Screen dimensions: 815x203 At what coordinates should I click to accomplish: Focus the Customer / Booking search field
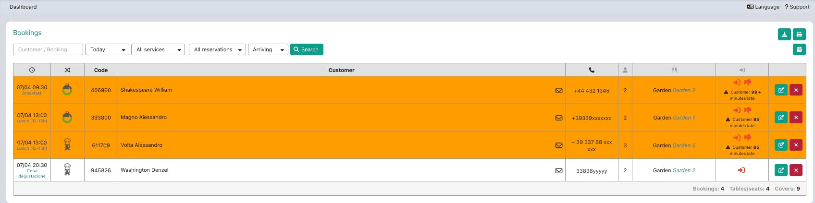point(48,49)
